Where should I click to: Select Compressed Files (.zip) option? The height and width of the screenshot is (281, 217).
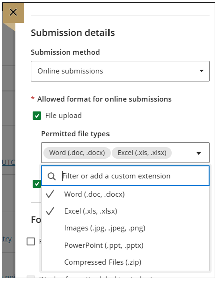click(126, 262)
